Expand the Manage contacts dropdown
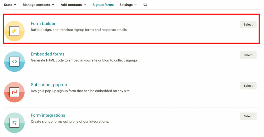Viewport: 264px width, 137px height. [x=38, y=5]
